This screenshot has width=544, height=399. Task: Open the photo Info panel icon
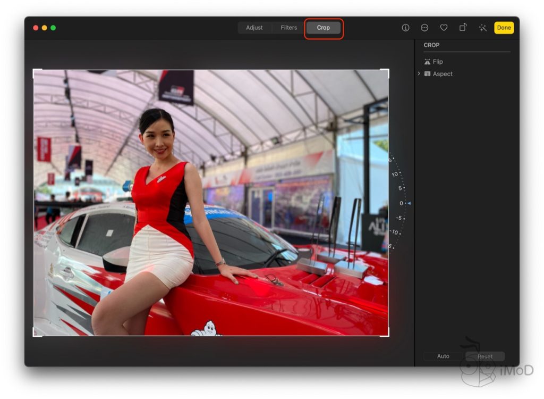(x=405, y=28)
